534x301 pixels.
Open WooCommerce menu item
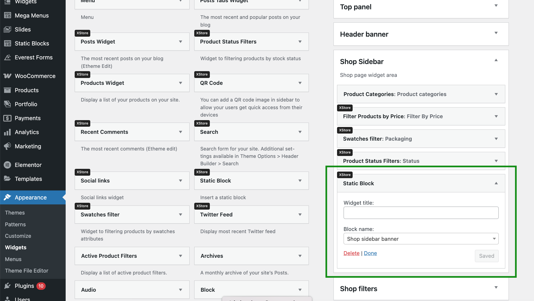pyautogui.click(x=33, y=76)
